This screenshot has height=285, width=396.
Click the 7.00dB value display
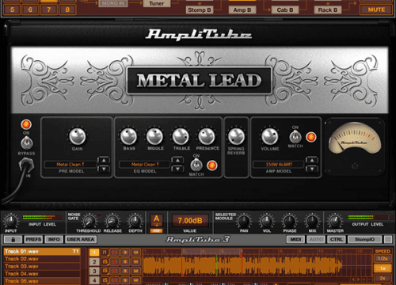[x=190, y=220]
